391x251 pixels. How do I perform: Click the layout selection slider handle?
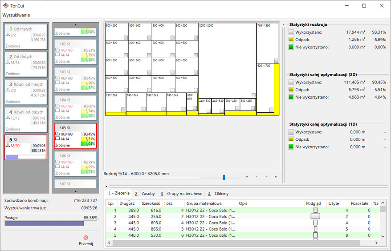(224, 177)
